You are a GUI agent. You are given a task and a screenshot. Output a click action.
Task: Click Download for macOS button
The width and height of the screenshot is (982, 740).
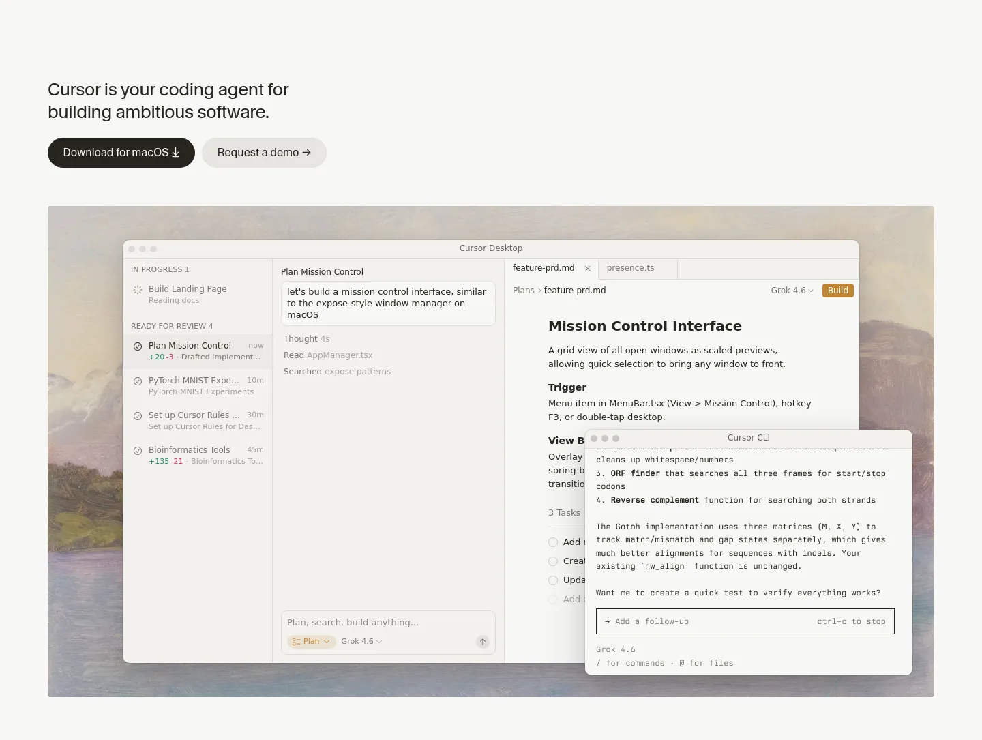(121, 153)
